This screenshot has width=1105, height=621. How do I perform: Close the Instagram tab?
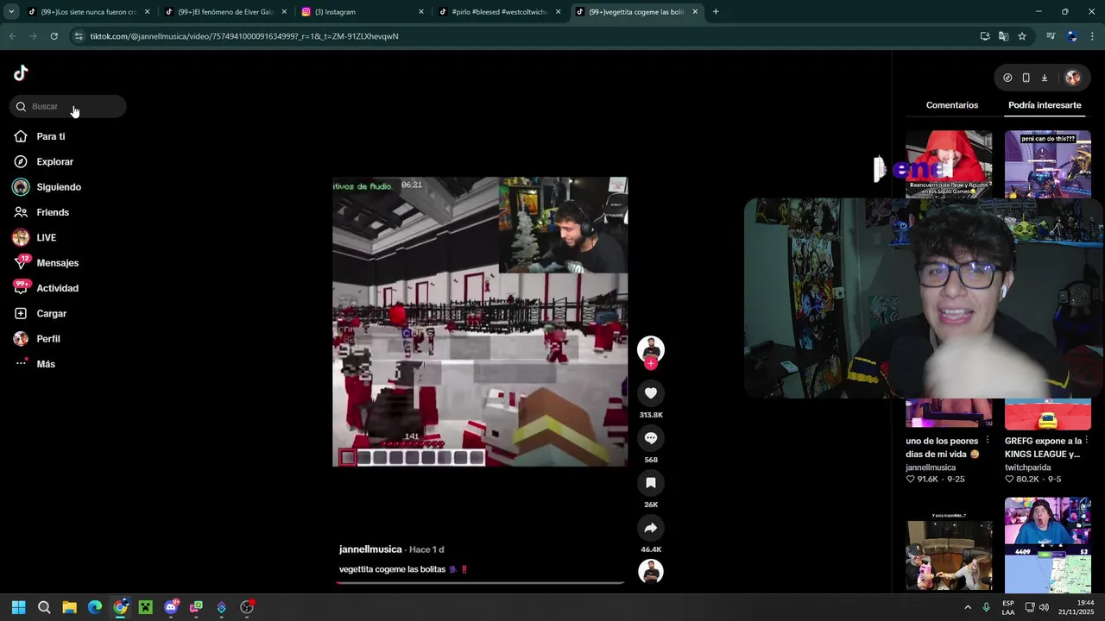[421, 12]
